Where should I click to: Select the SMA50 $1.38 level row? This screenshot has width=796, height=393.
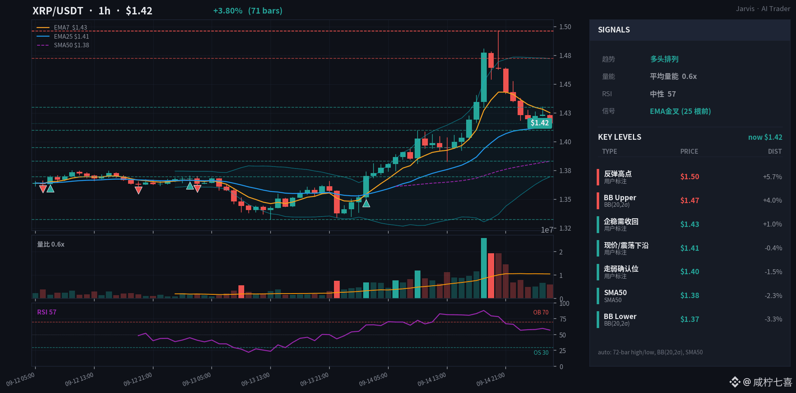690,296
